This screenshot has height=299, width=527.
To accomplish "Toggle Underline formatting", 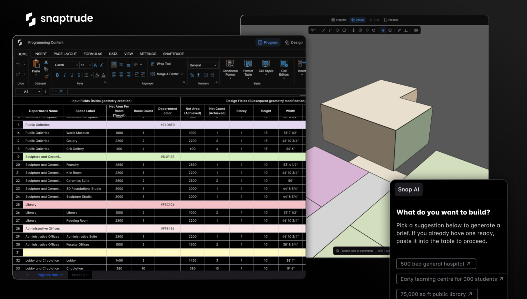I will [72, 75].
